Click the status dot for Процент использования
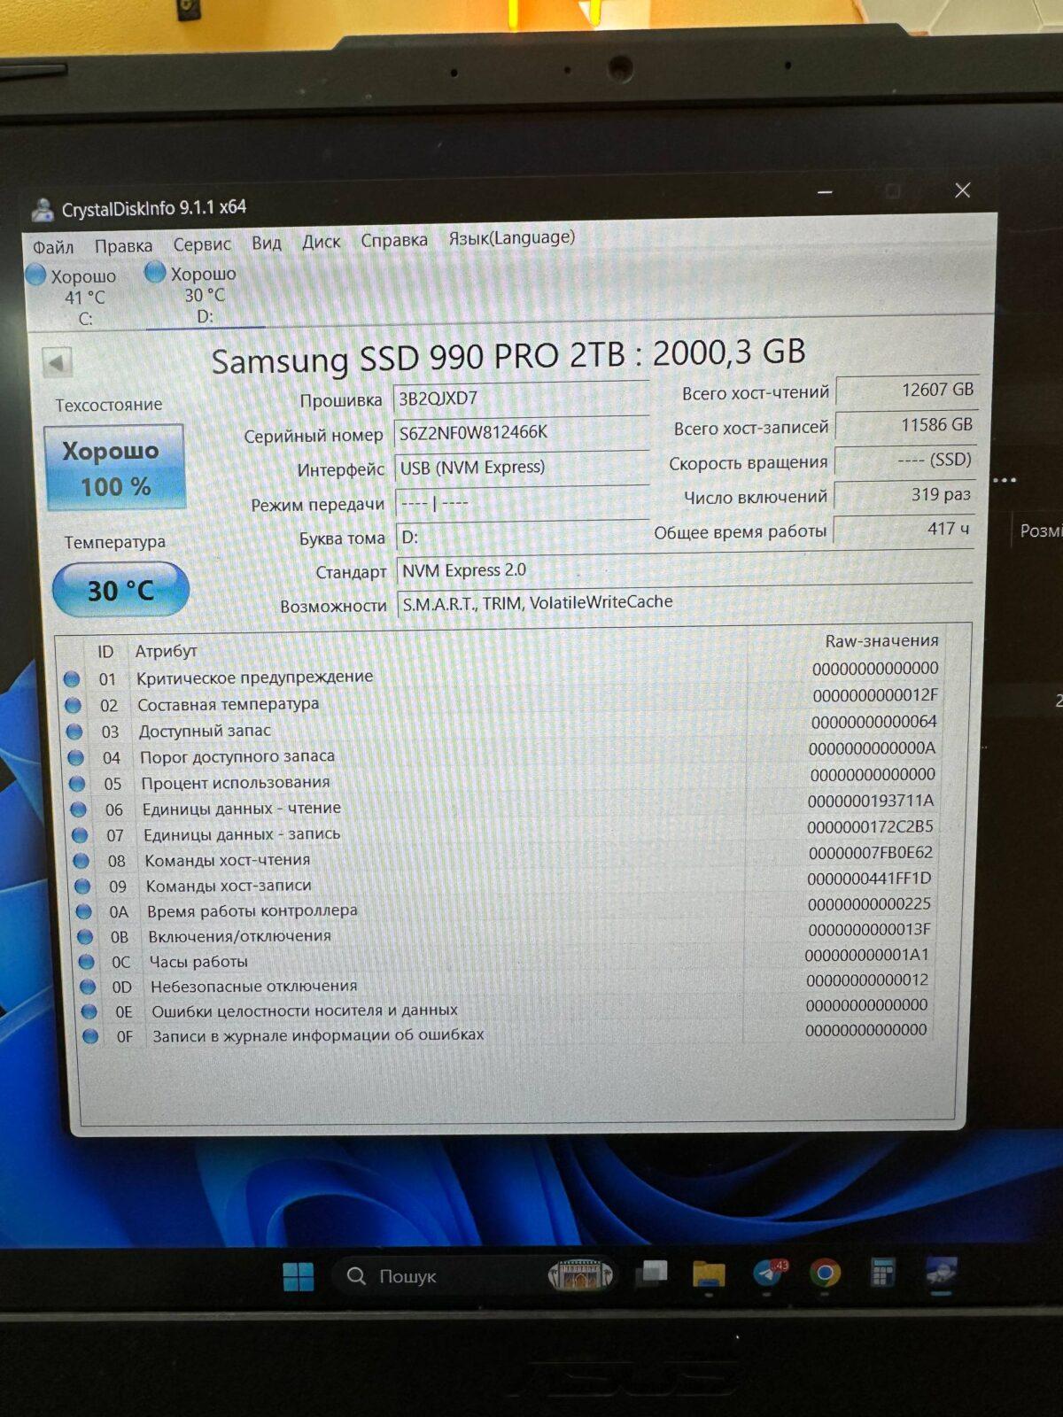 77,784
